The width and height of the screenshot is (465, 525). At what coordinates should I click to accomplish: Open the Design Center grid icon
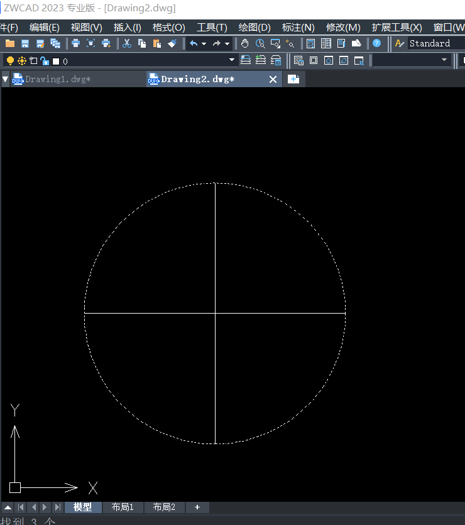326,43
